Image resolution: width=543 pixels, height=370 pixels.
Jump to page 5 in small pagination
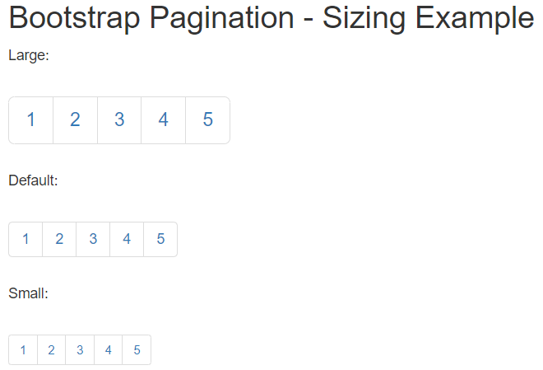(137, 350)
